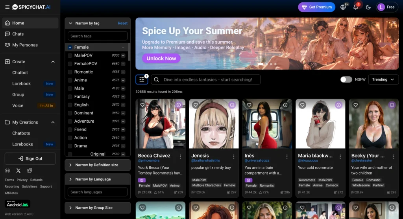This screenshot has width=403, height=219.
Task: Click the Sign Out button
Action: (30, 159)
